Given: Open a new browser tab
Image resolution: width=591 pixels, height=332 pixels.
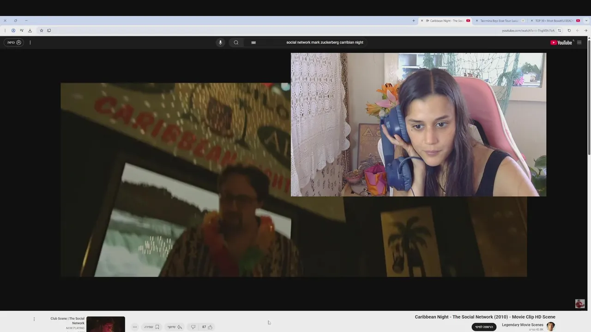Looking at the screenshot, I should pos(414,21).
